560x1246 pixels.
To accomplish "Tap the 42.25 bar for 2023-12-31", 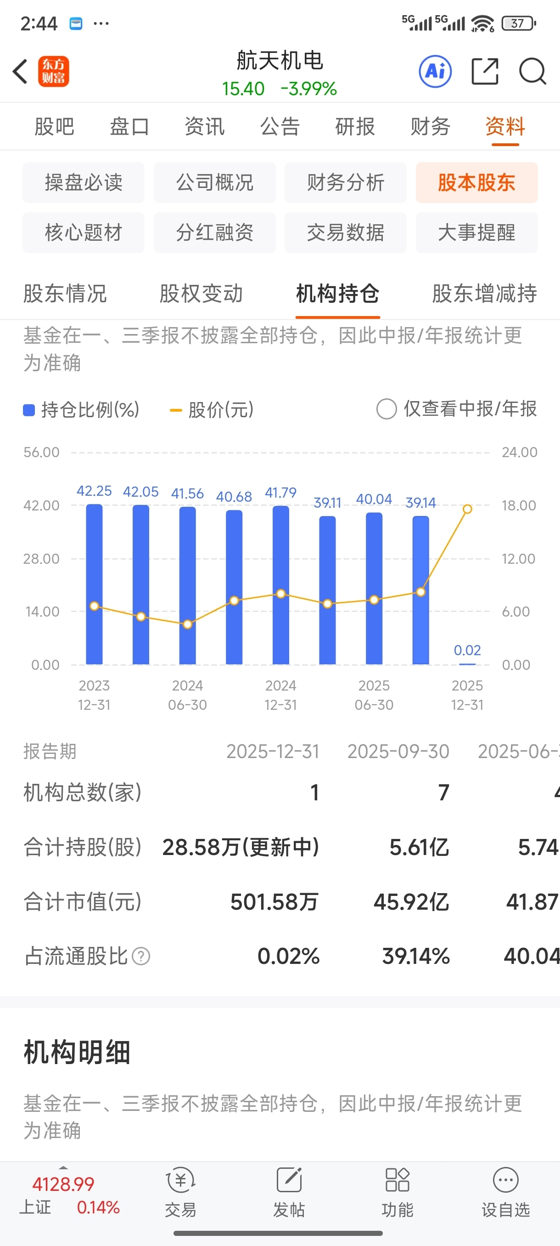I will click(x=94, y=584).
